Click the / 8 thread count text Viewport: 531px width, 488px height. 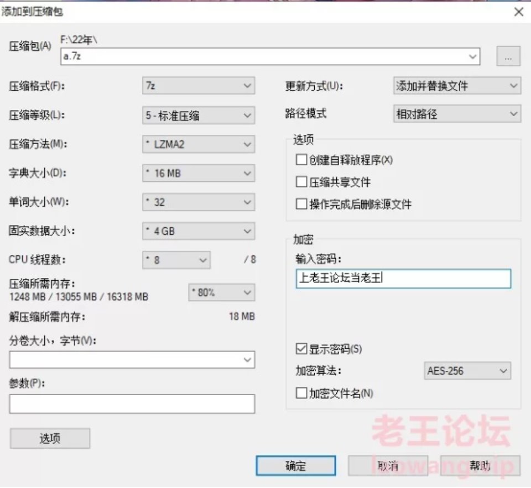tap(250, 260)
